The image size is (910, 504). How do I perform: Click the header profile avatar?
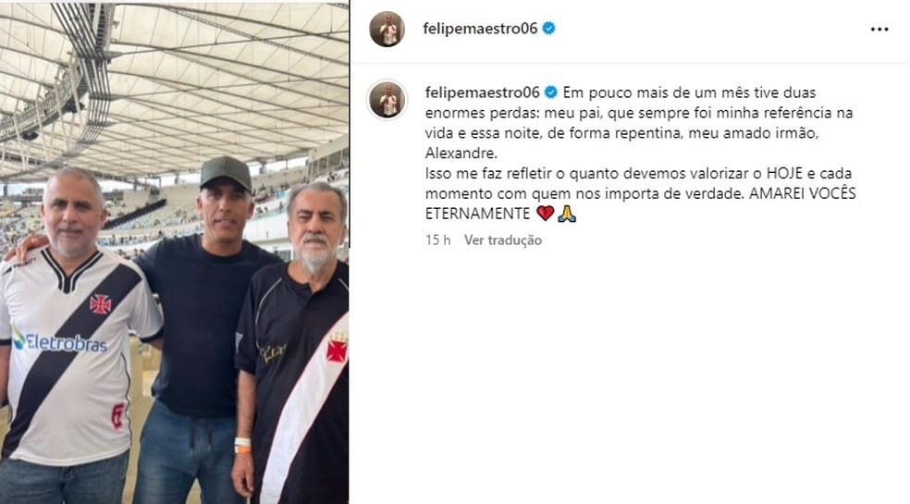[387, 29]
